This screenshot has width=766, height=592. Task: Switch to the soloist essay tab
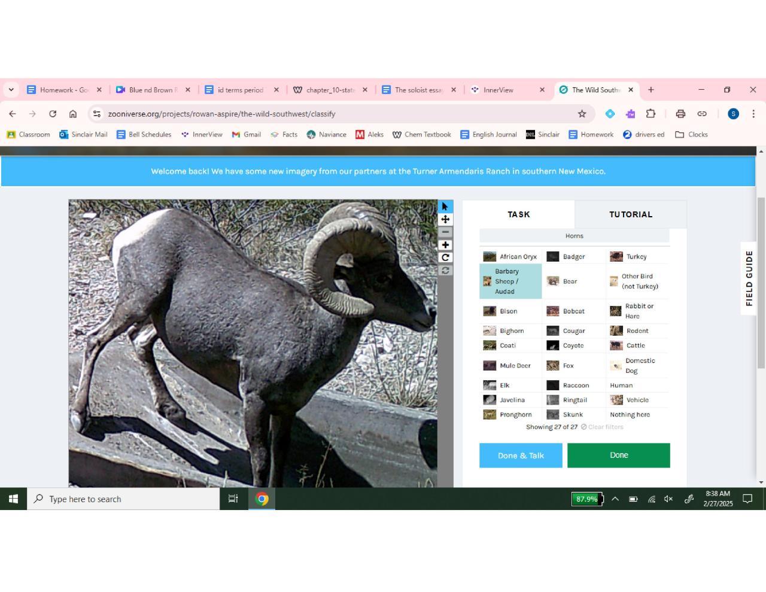coord(419,90)
